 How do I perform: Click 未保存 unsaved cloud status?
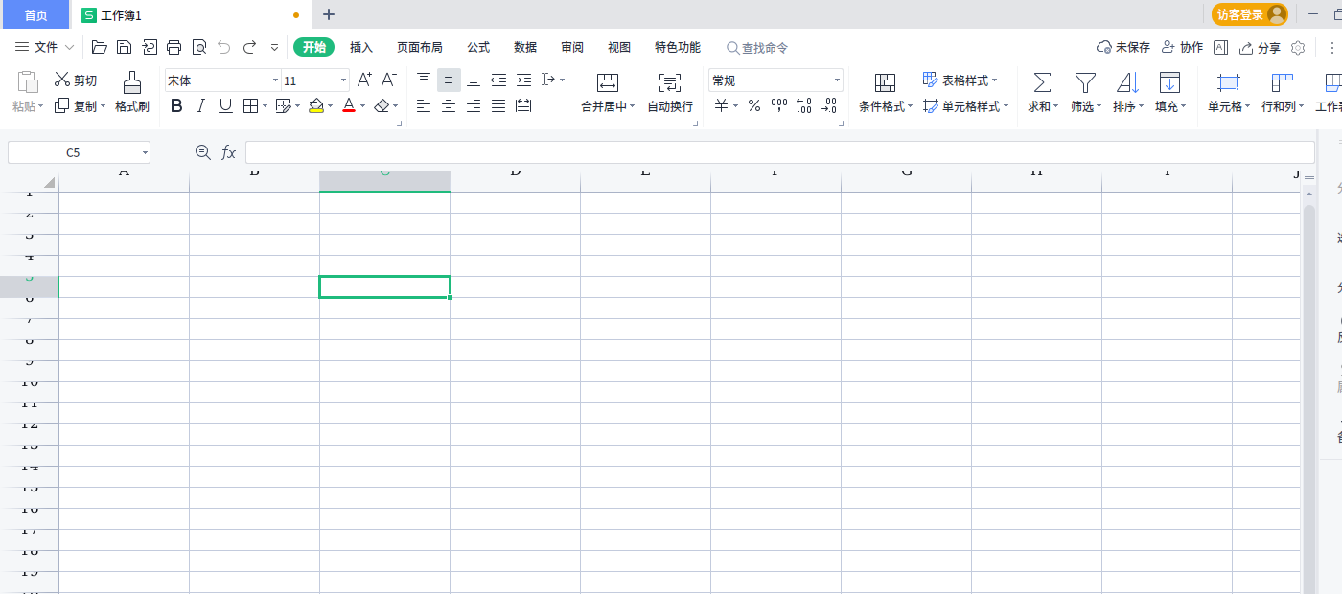1122,47
